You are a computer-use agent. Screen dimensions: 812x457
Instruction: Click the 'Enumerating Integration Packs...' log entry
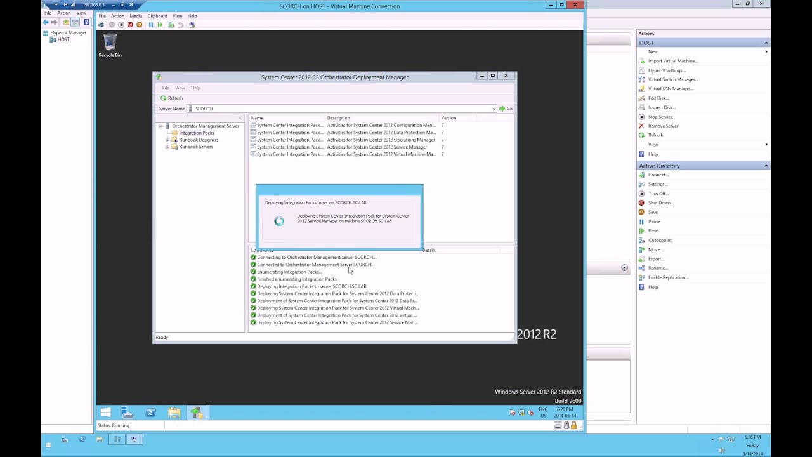point(289,272)
